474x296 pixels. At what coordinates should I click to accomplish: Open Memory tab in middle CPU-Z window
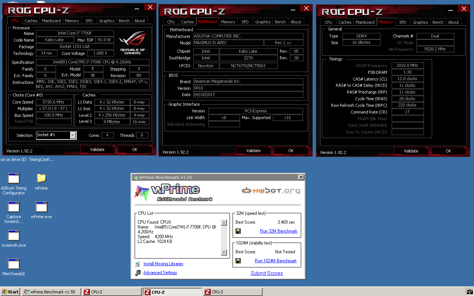tap(228, 22)
